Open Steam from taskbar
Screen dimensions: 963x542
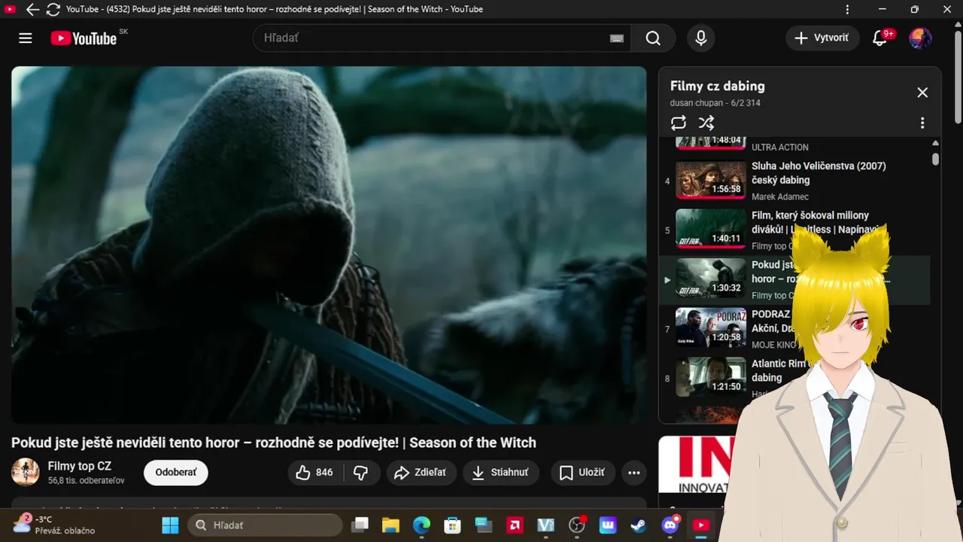pos(638,525)
